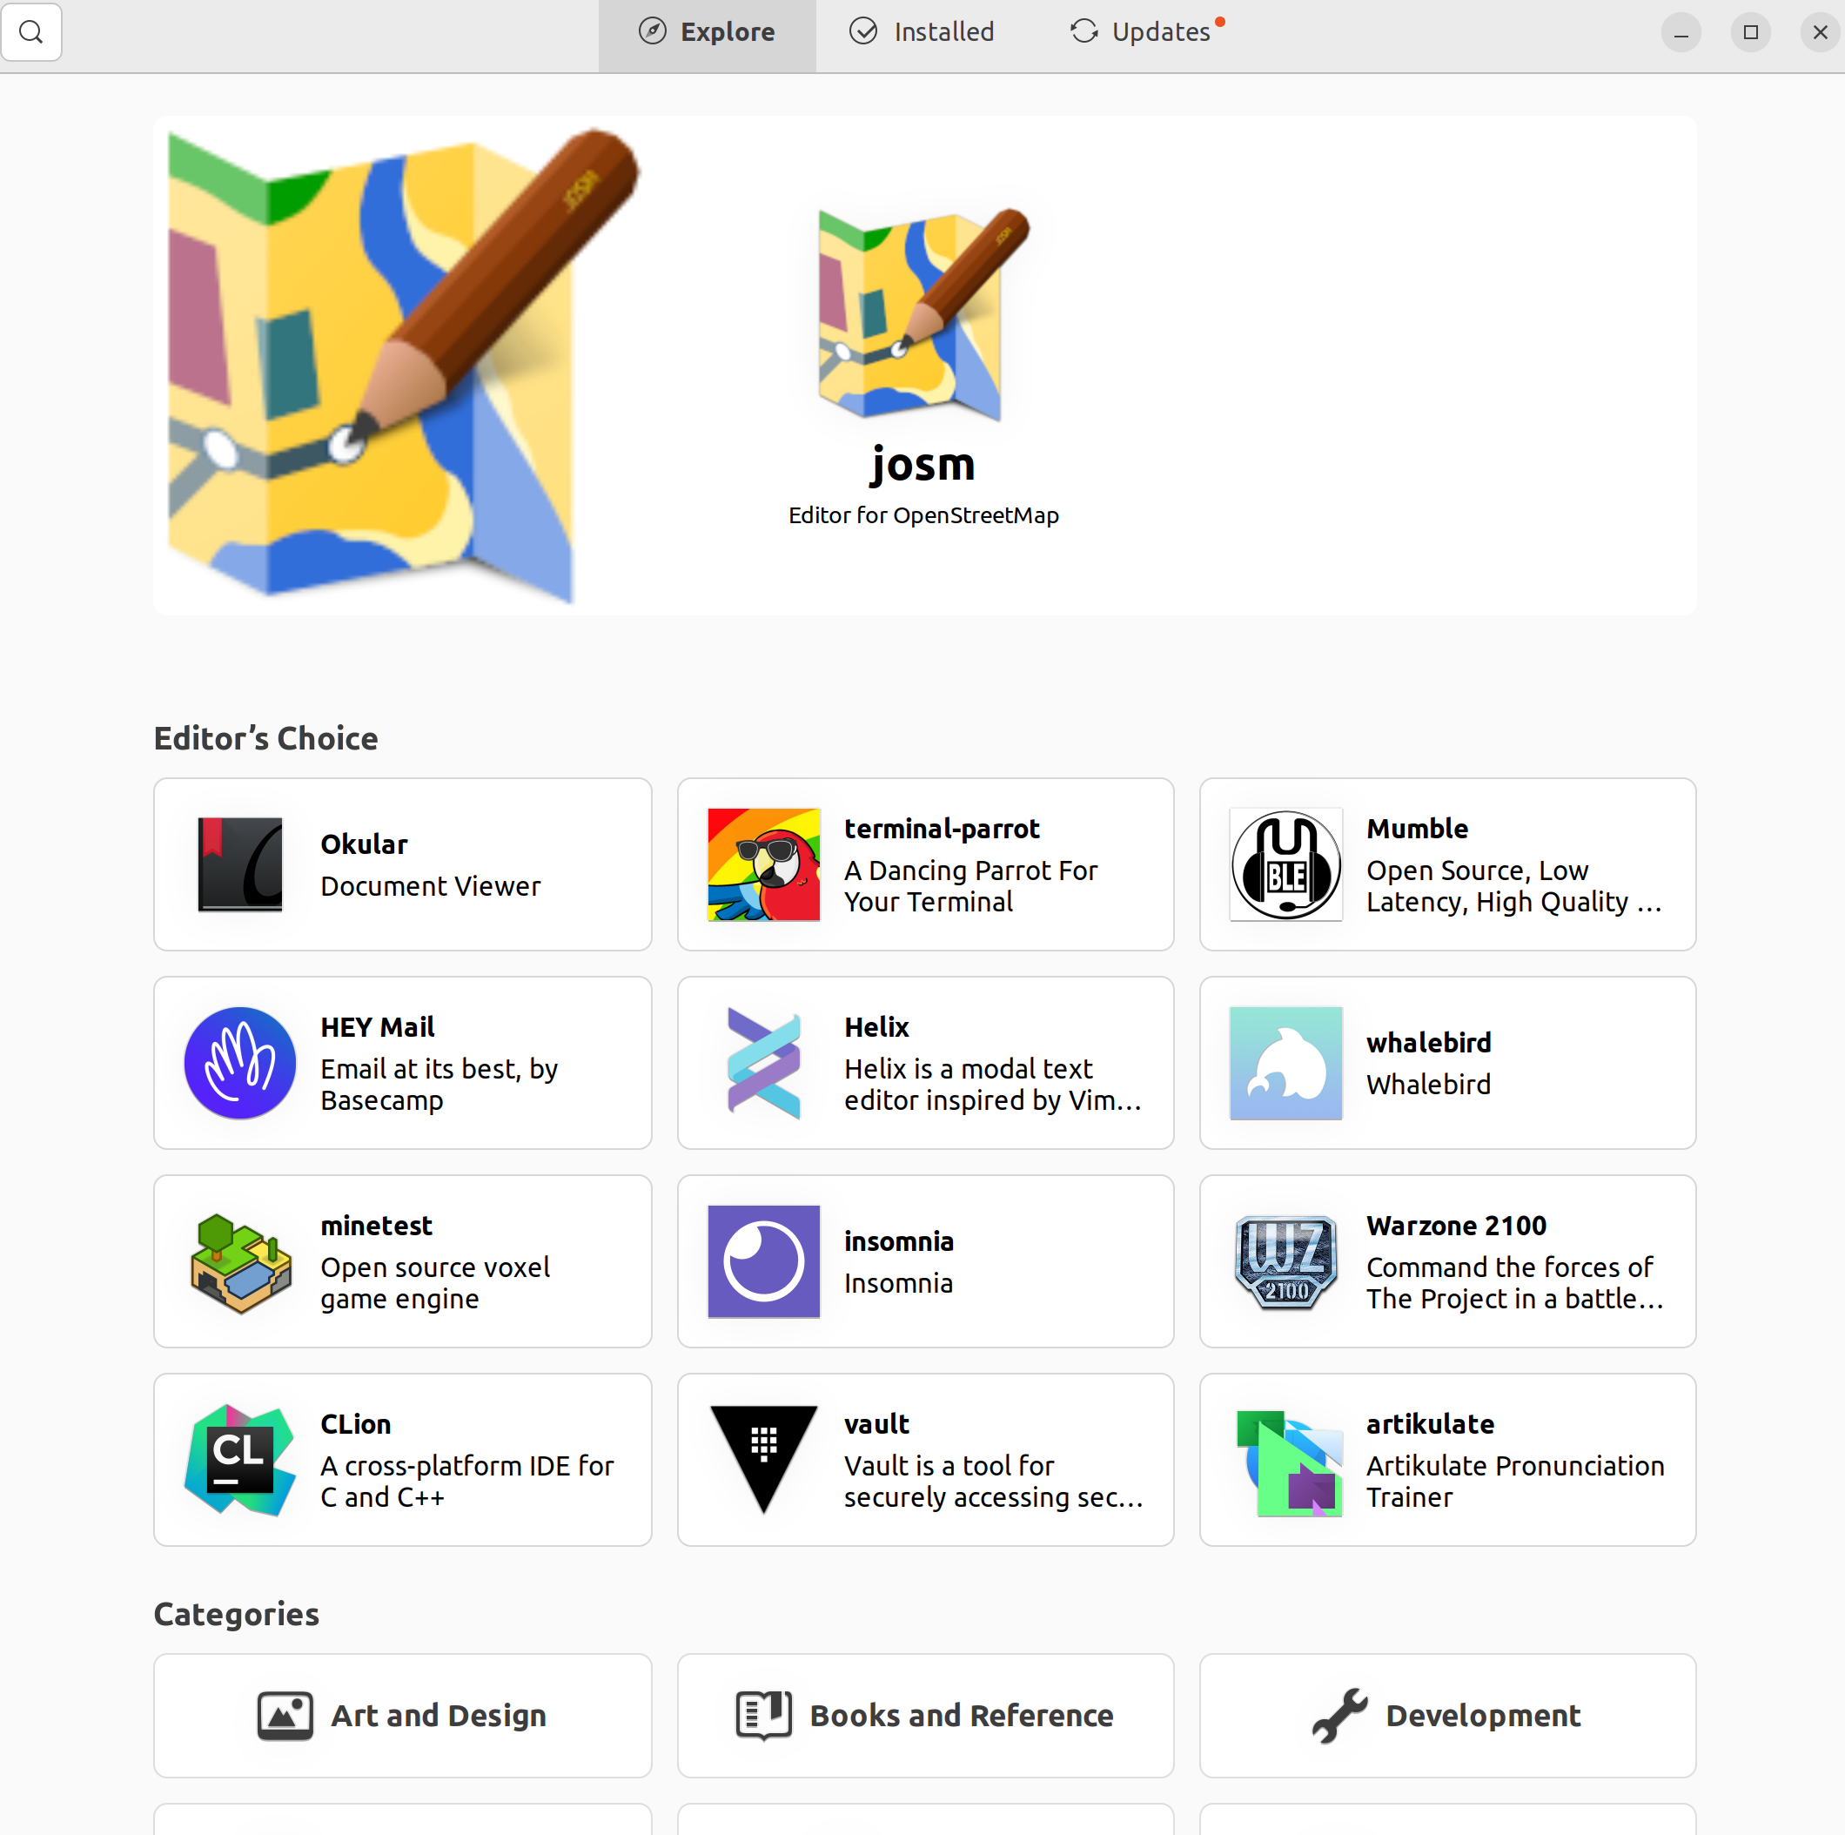Open the HEY Mail hand icon
This screenshot has width=1845, height=1835.
239,1062
